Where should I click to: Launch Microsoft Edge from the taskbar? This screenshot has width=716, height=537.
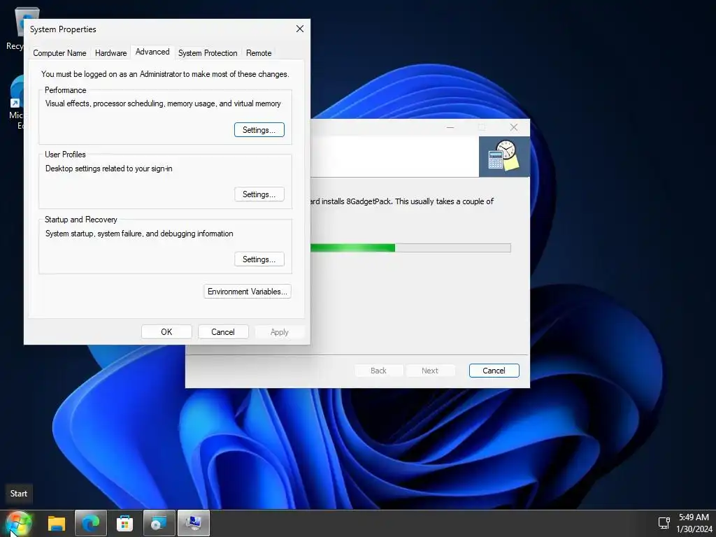90,523
